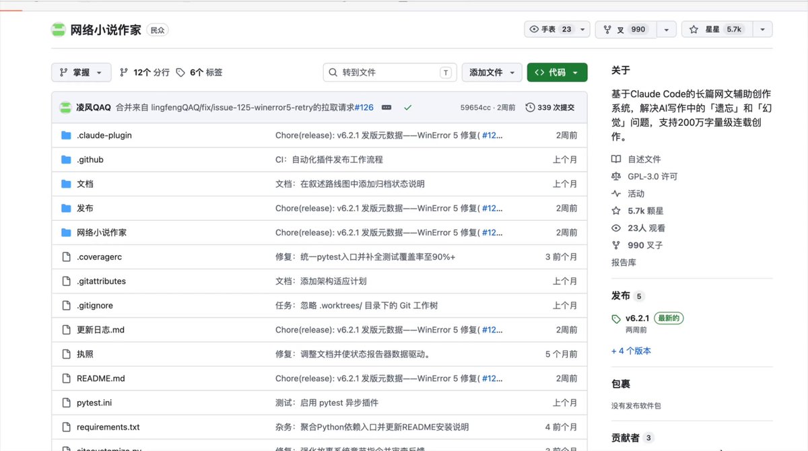Open the 贡献者 contributors heading
The height and width of the screenshot is (451, 808).
click(x=626, y=438)
